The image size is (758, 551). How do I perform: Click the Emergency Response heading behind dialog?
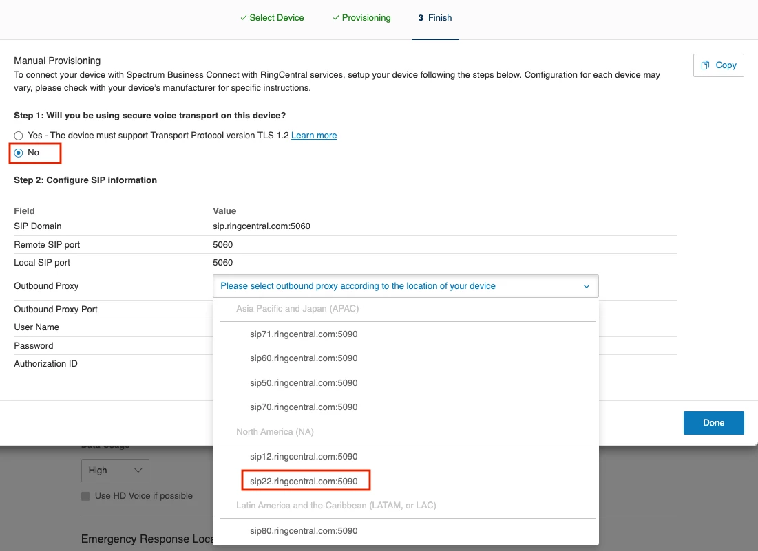coord(147,539)
